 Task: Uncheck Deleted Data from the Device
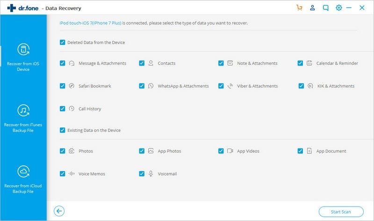pos(62,42)
